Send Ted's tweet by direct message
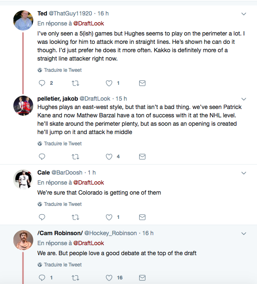The image size is (257, 284). [142, 83]
